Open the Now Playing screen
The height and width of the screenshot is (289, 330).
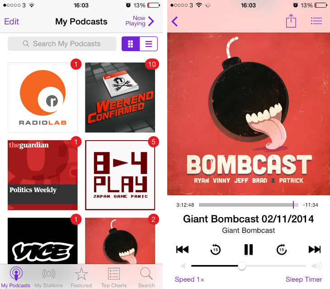(140, 21)
